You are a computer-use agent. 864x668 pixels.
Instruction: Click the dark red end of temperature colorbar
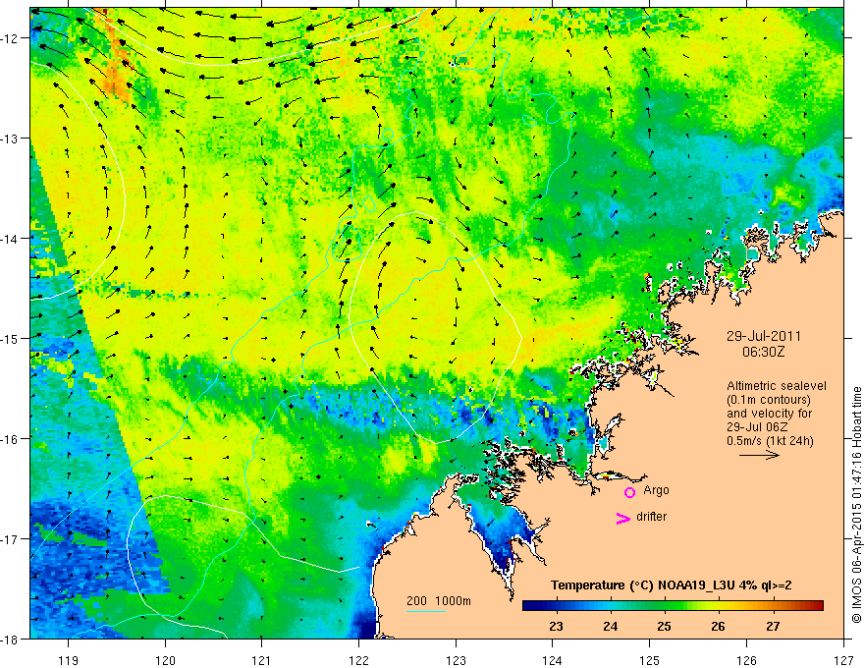(817, 606)
